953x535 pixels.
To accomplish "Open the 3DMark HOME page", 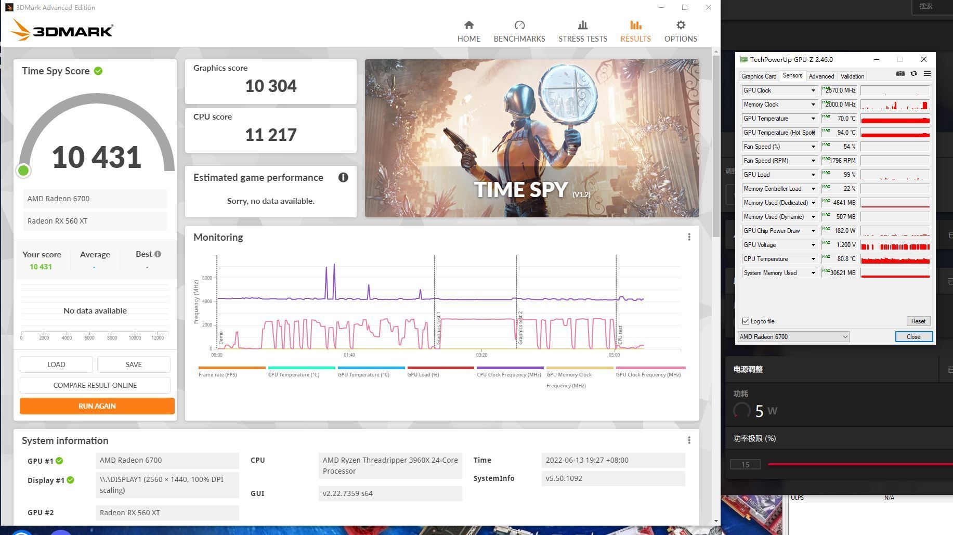I will coord(468,31).
